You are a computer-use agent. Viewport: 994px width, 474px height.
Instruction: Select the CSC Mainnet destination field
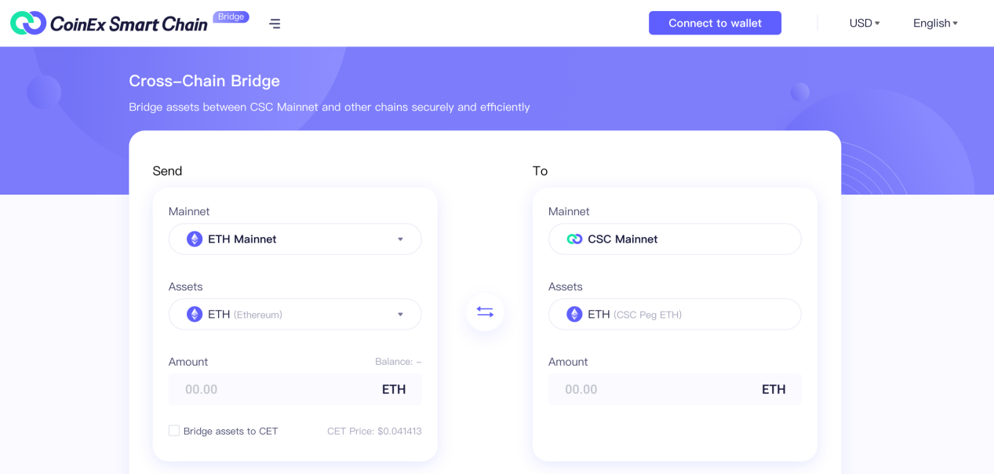(x=675, y=239)
